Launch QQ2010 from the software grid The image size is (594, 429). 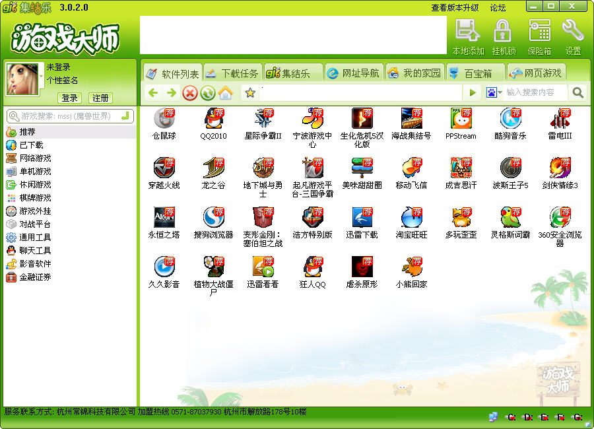pyautogui.click(x=214, y=118)
